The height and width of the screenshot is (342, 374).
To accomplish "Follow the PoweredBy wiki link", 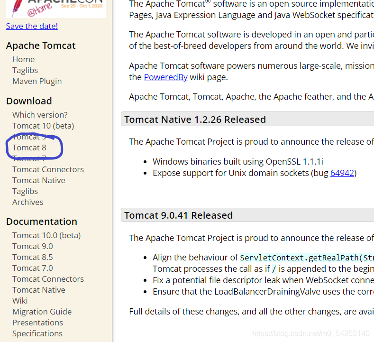I will coord(166,77).
